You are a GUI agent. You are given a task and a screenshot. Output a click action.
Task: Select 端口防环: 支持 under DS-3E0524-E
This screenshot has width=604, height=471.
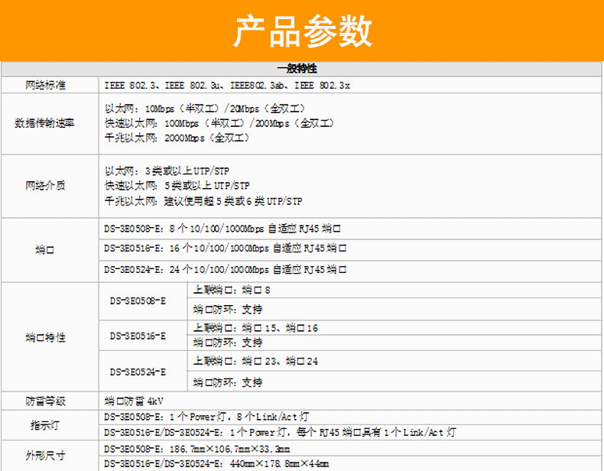(x=228, y=382)
